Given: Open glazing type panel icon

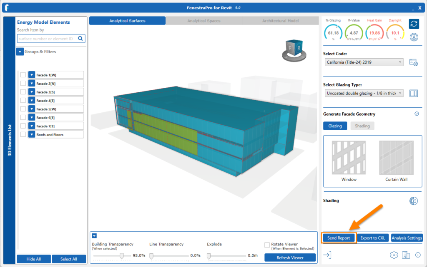Looking at the screenshot, I should (x=413, y=93).
